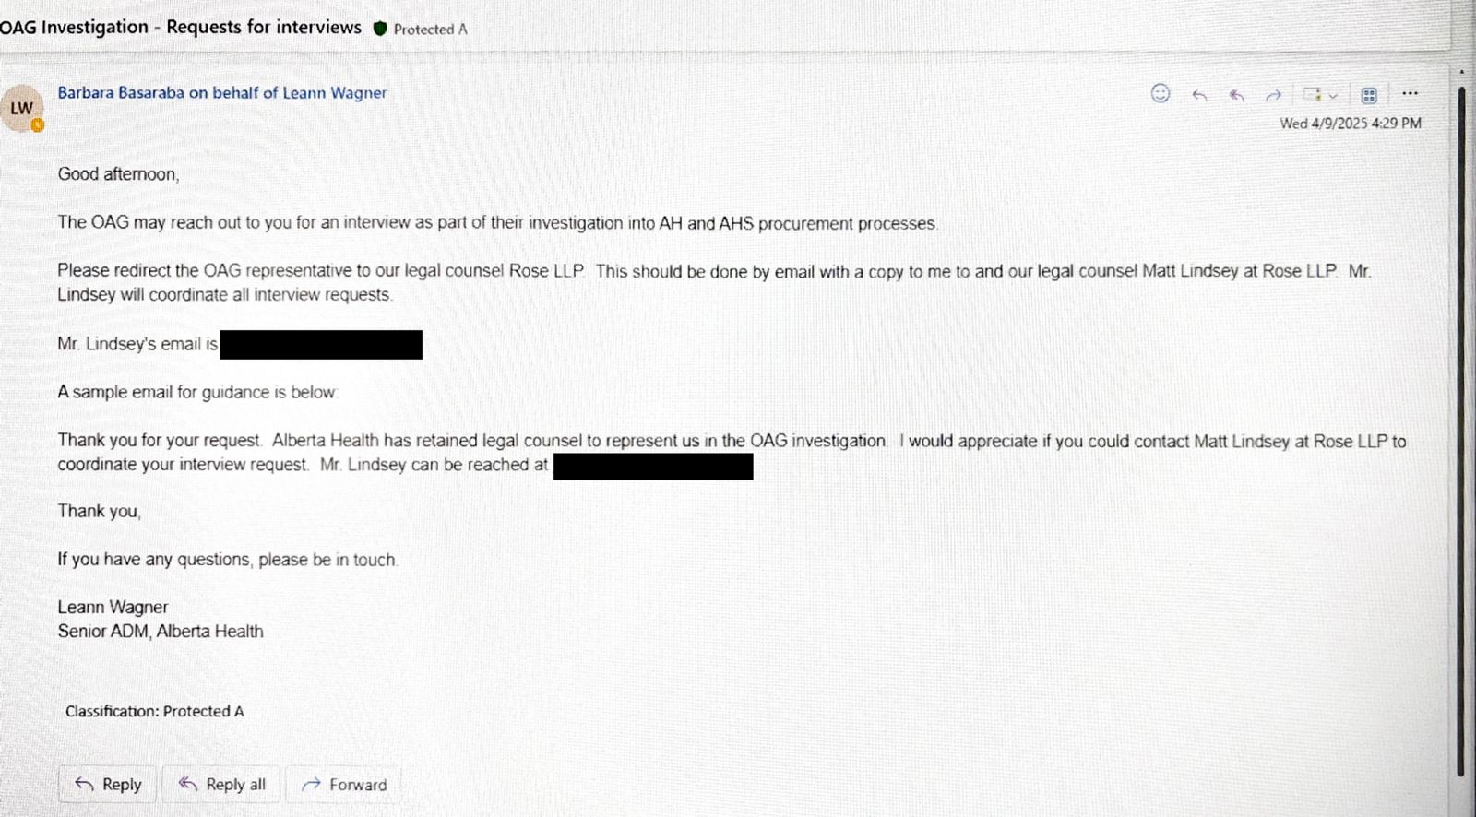Expand the dropdown chevron beside the envelope icon
Image resolution: width=1476 pixels, height=817 pixels.
1333,95
